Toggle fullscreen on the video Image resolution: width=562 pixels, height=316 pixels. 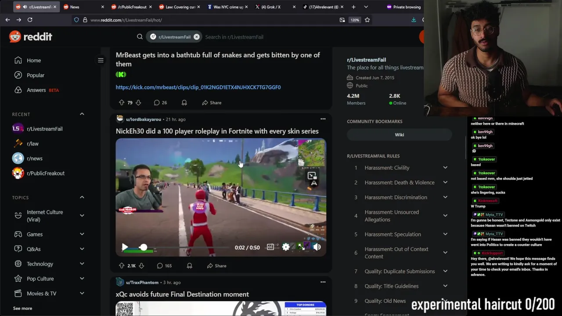301,247
